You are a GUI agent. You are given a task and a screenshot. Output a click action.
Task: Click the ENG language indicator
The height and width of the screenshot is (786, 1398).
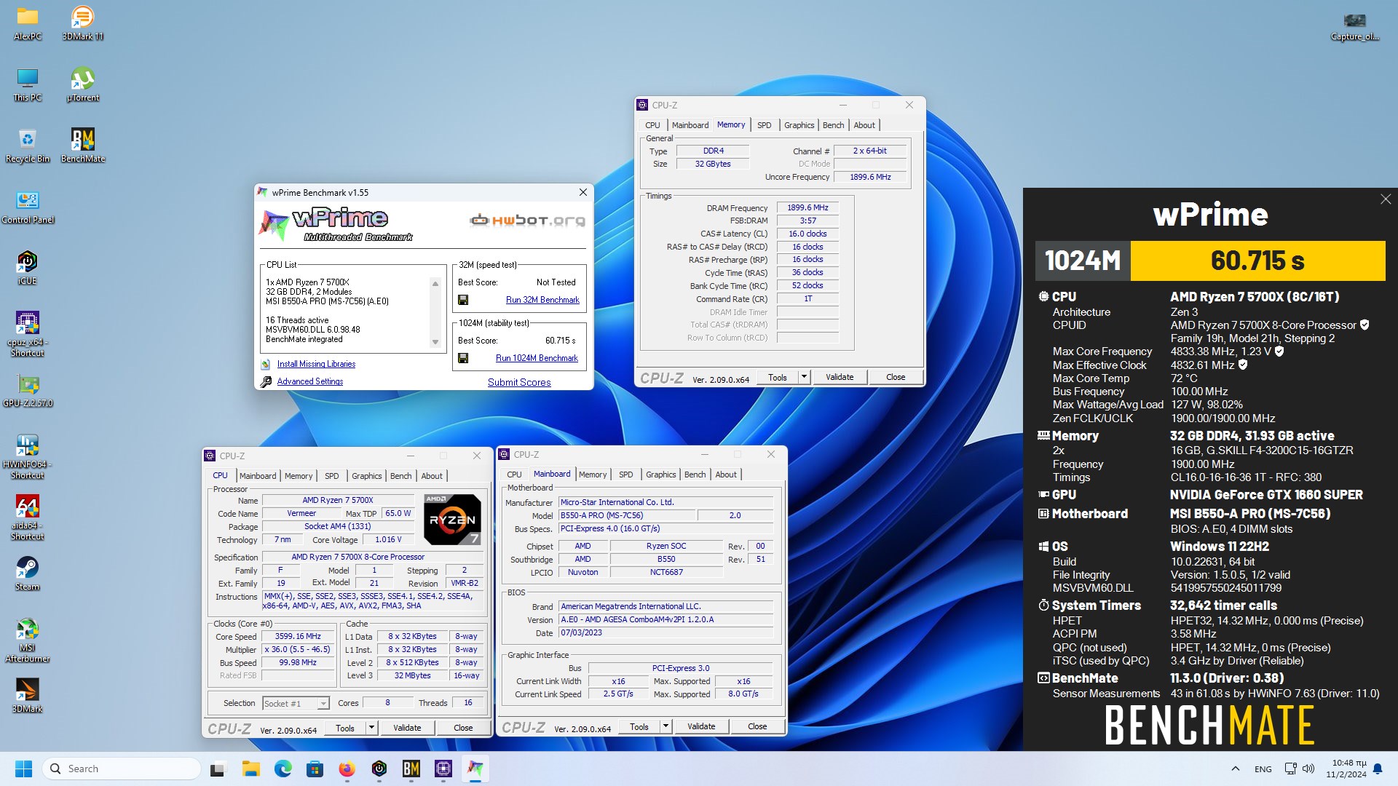pyautogui.click(x=1263, y=769)
